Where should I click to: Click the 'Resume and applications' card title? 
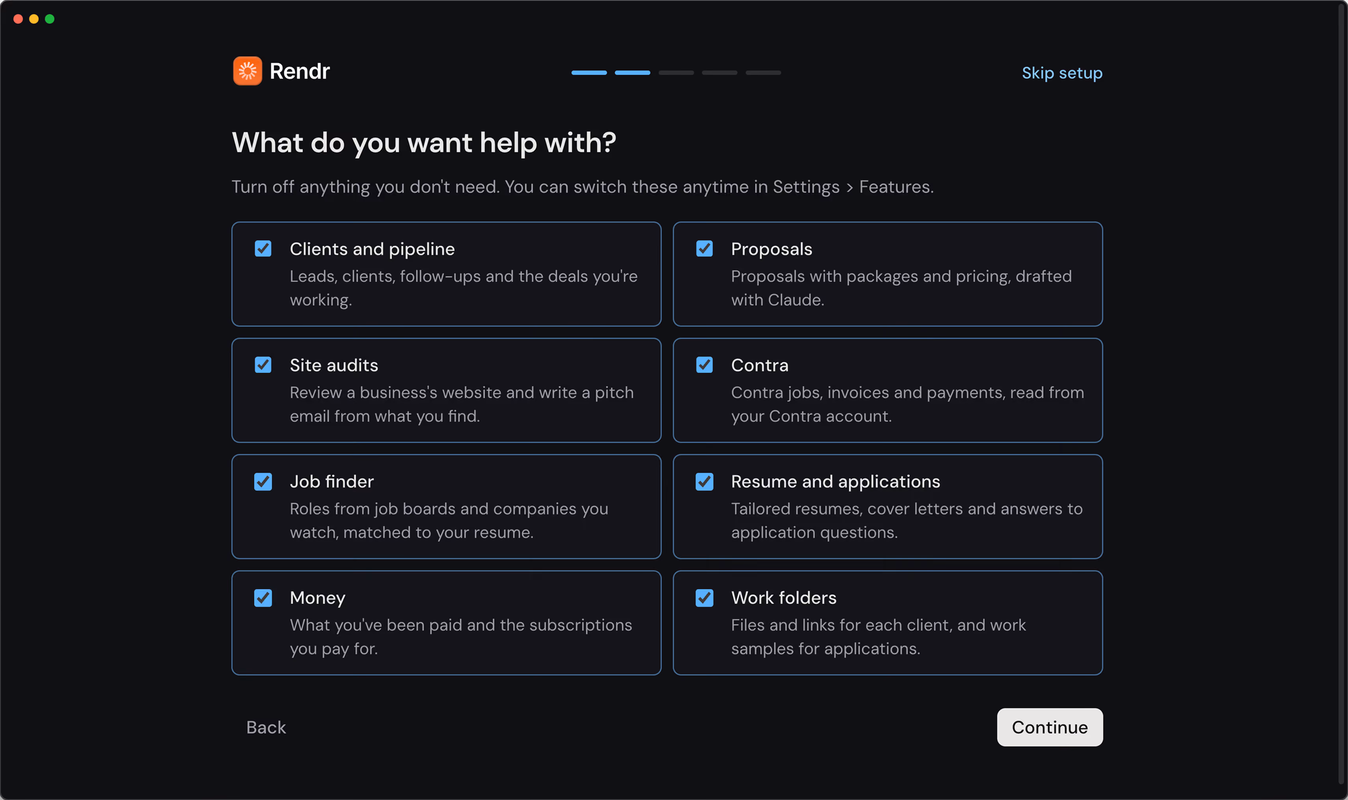(x=835, y=482)
